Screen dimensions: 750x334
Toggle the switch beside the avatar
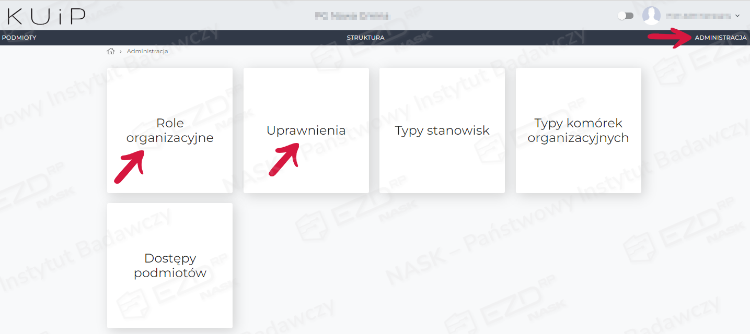click(x=626, y=16)
